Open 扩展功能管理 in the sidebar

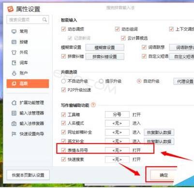[28, 102]
